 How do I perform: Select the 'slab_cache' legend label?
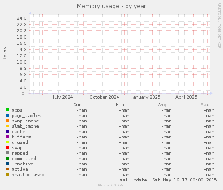(25, 126)
